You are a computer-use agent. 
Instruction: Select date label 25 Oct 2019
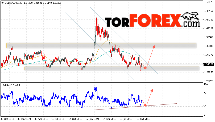tap(75, 119)
